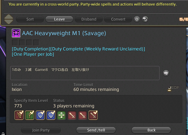This screenshot has width=188, height=135.
Task: Click the second blue tank shield slot
Action: 51,115
